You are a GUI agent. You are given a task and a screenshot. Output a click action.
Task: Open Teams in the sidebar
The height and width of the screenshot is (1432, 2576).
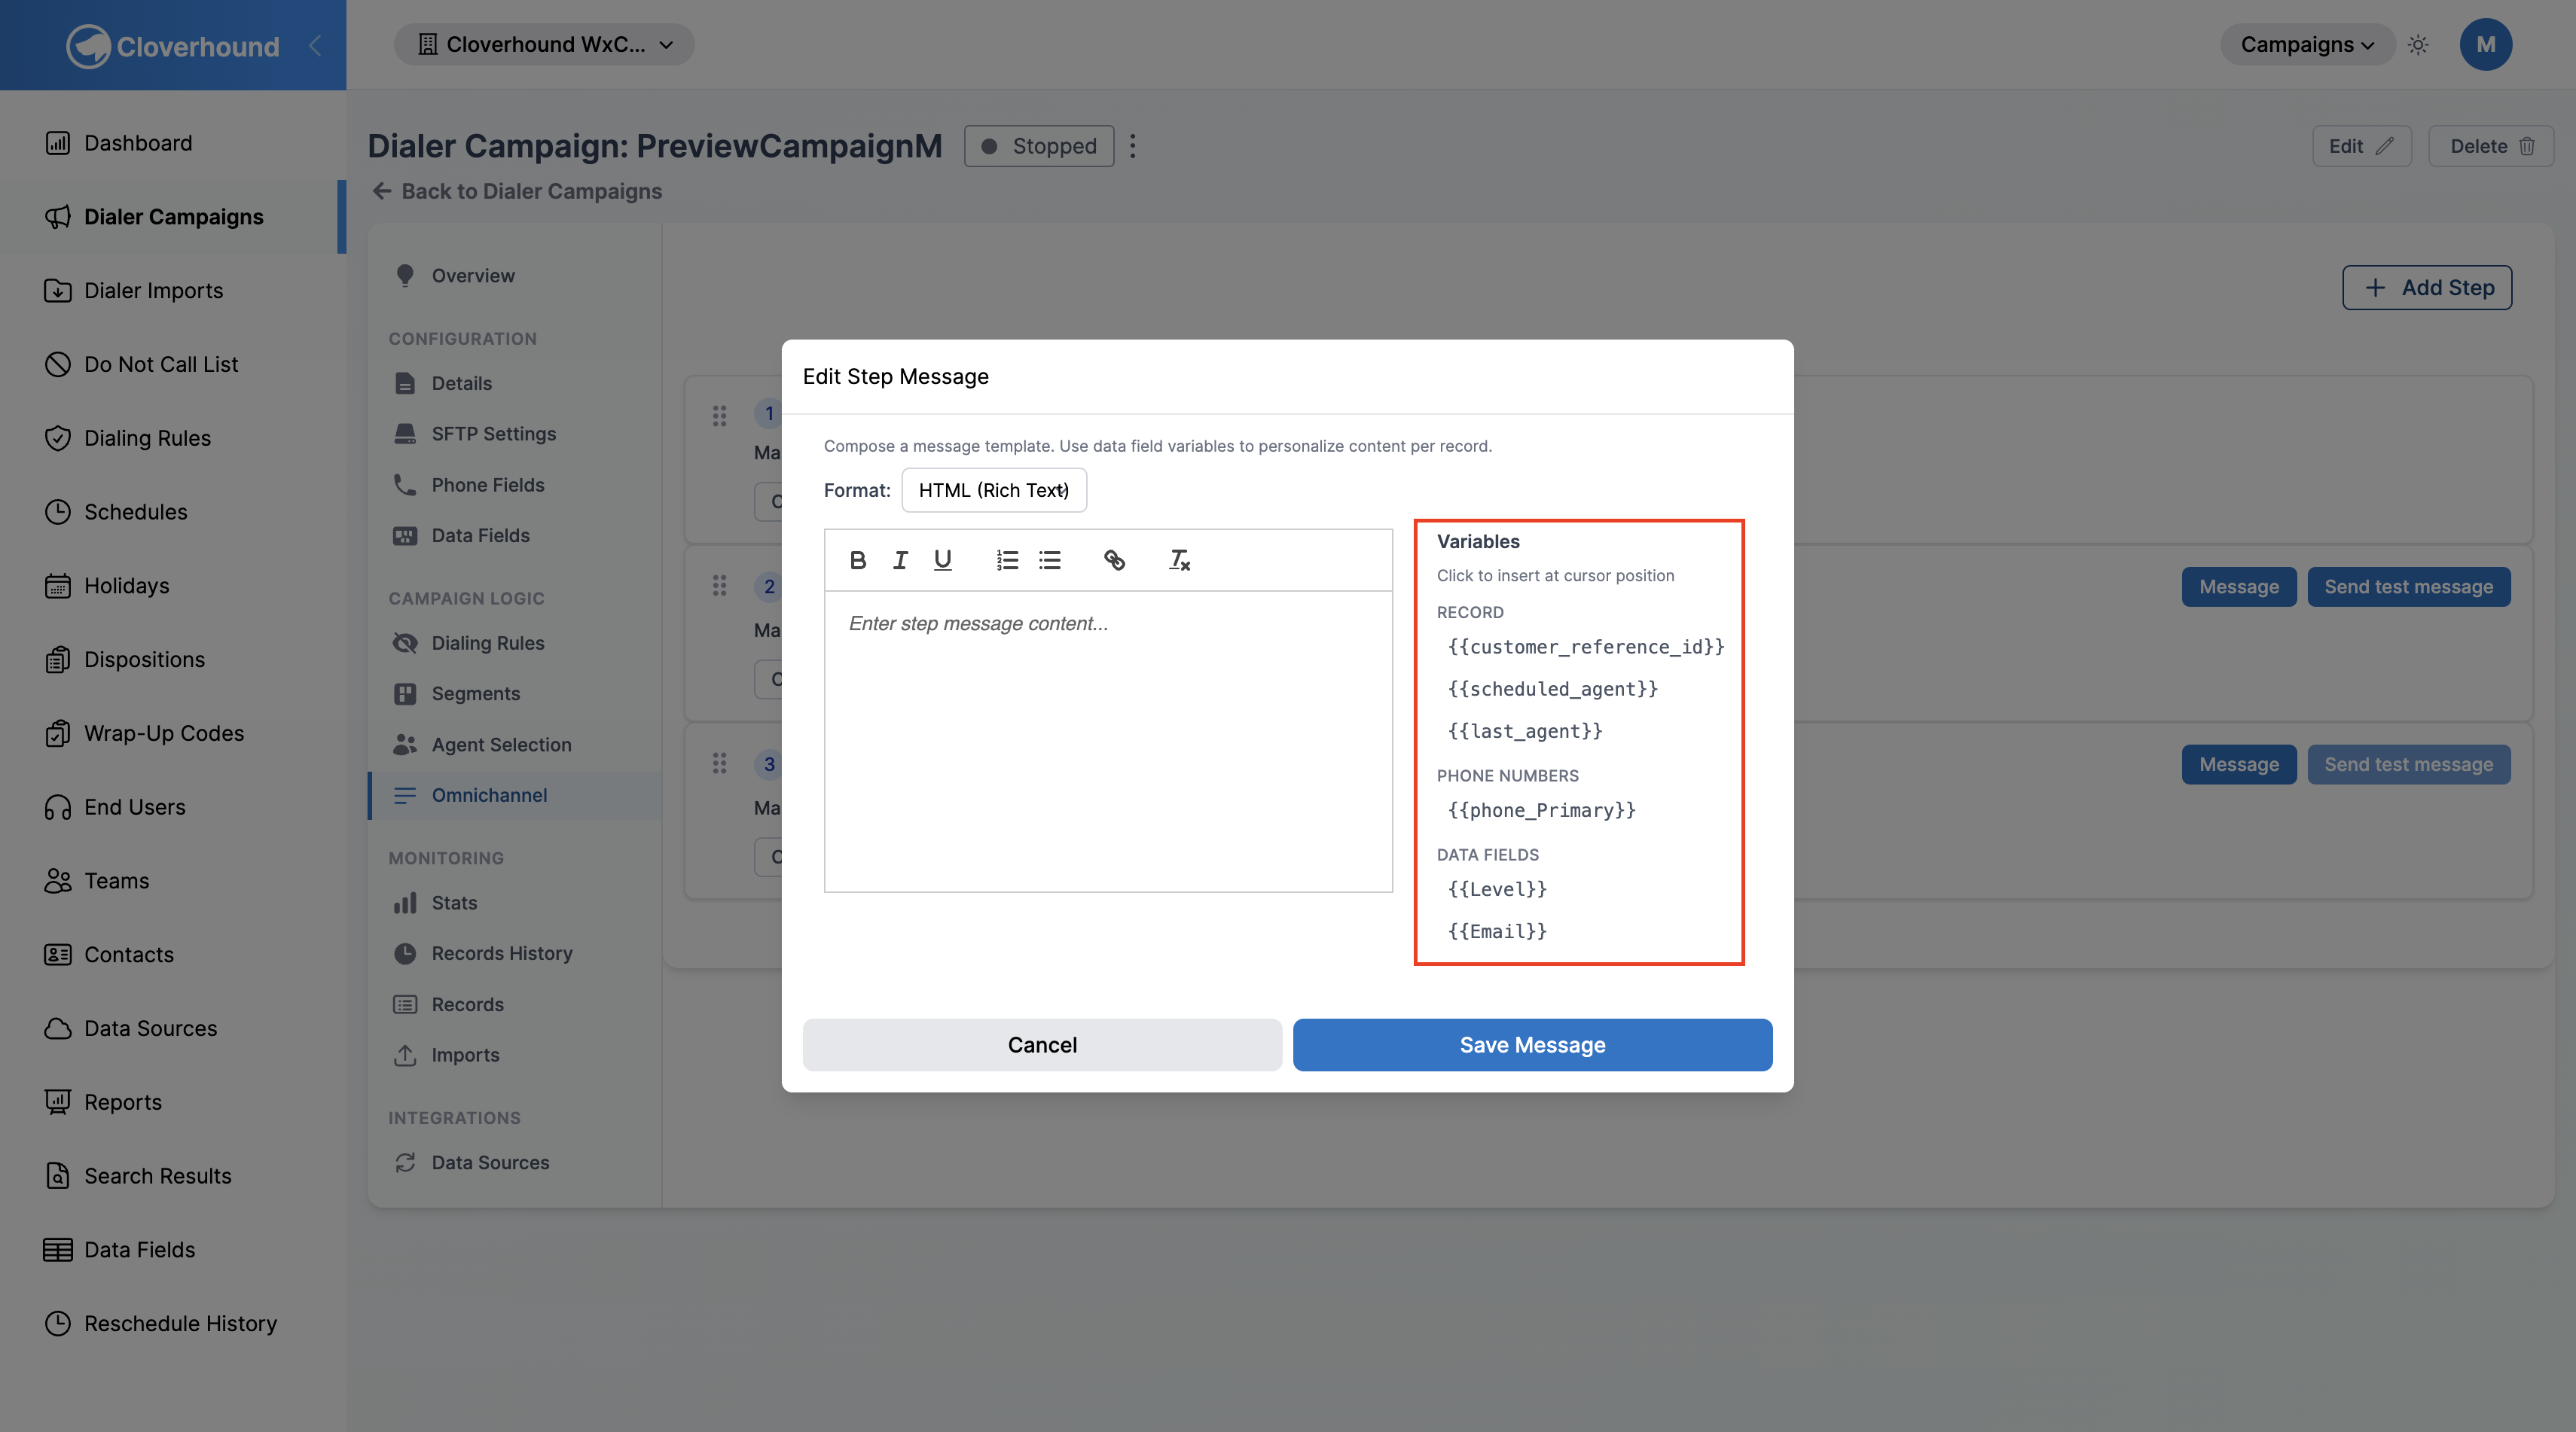172,880
